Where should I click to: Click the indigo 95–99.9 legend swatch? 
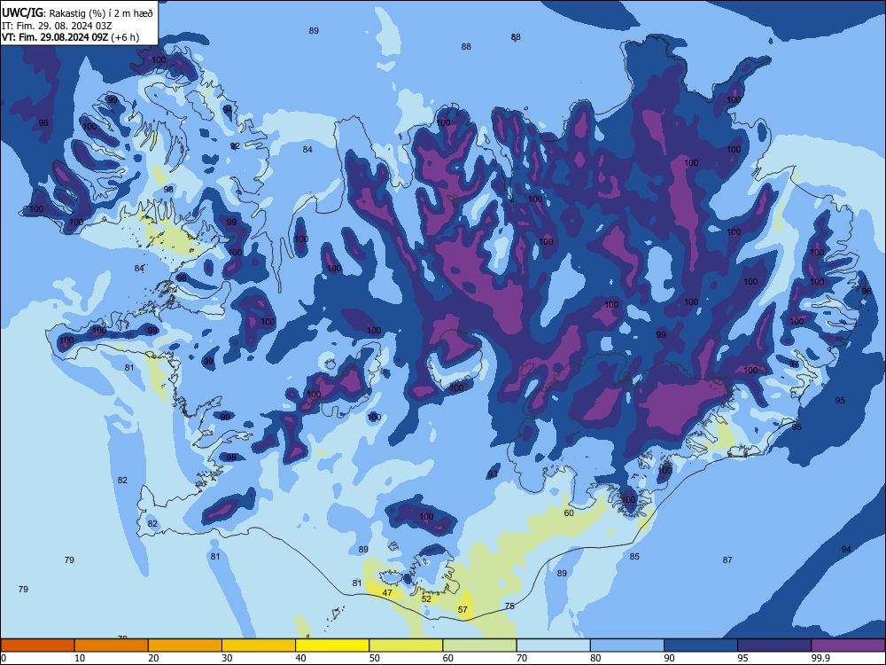774,645
